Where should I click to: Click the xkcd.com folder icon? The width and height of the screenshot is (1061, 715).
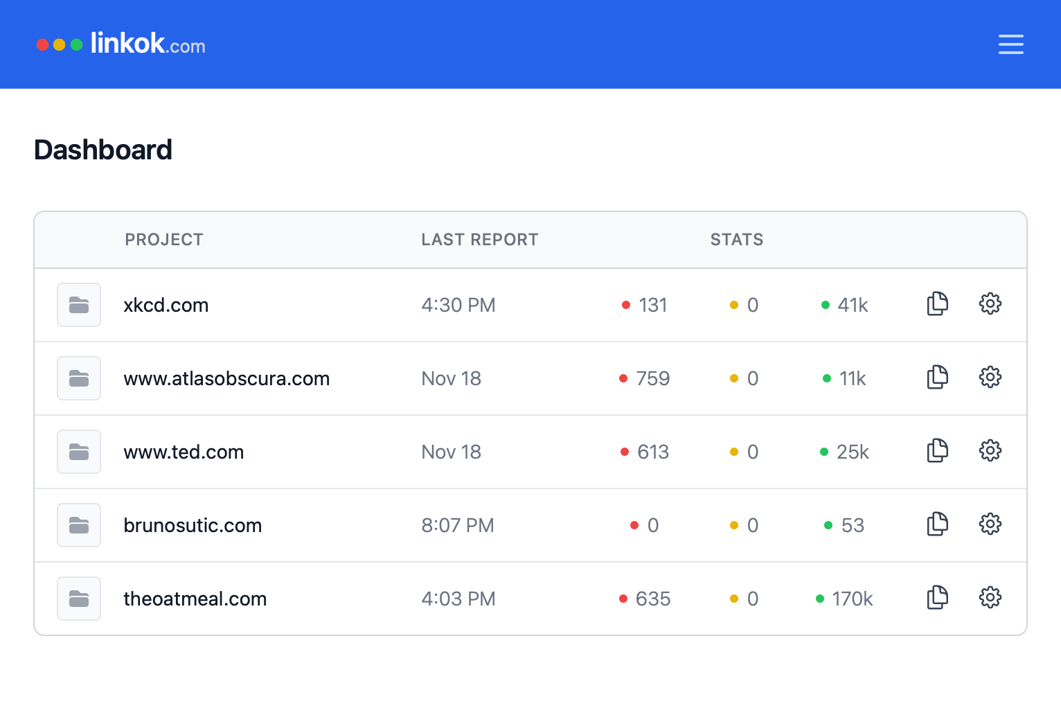pos(79,305)
